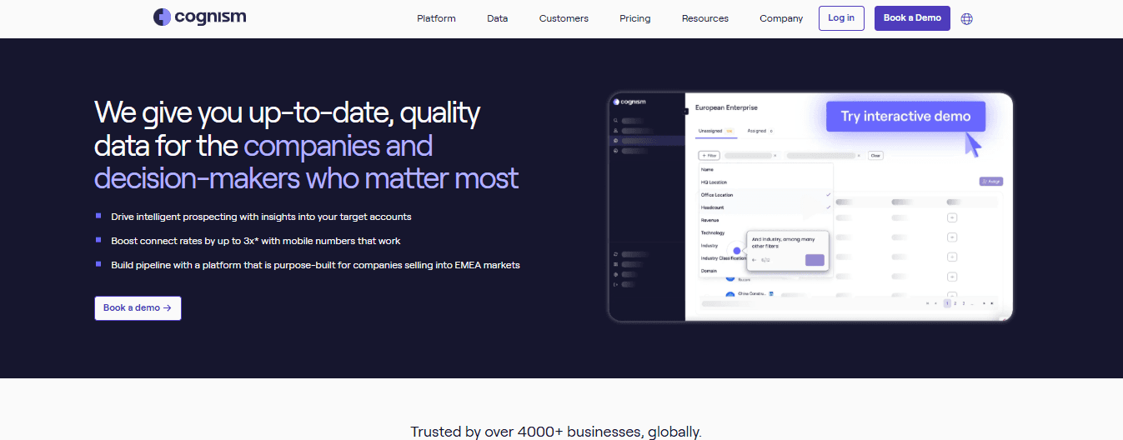The image size is (1123, 440).
Task: Switch to Assigned tab in demo preview
Action: (x=760, y=131)
